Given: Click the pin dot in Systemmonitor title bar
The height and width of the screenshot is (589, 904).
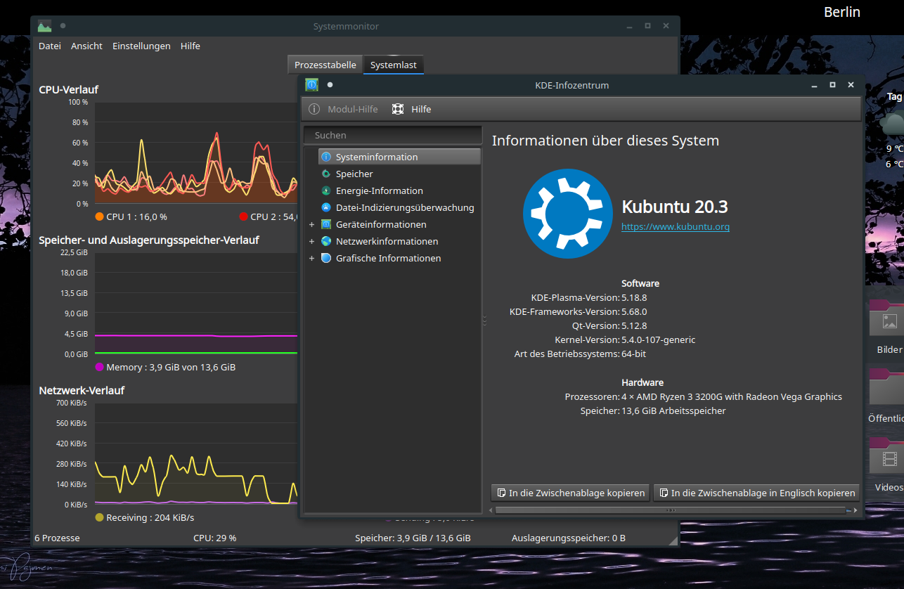Looking at the screenshot, I should (63, 26).
